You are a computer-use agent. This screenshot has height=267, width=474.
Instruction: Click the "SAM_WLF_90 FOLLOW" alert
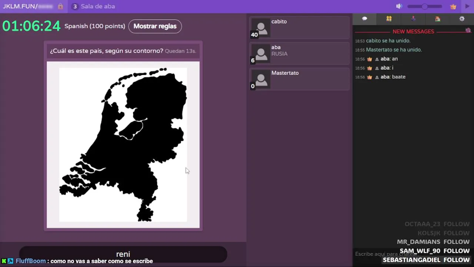434,251
